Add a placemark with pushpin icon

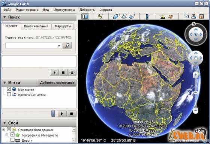pos(100,16)
